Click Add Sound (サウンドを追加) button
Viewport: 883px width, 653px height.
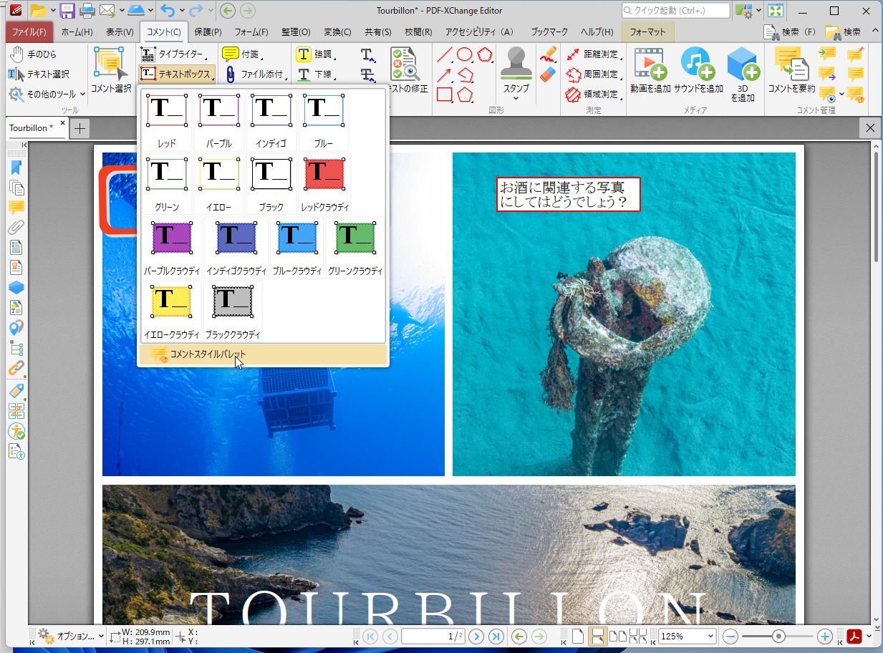click(698, 70)
